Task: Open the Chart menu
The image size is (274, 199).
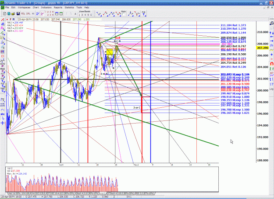Action: 36,7
